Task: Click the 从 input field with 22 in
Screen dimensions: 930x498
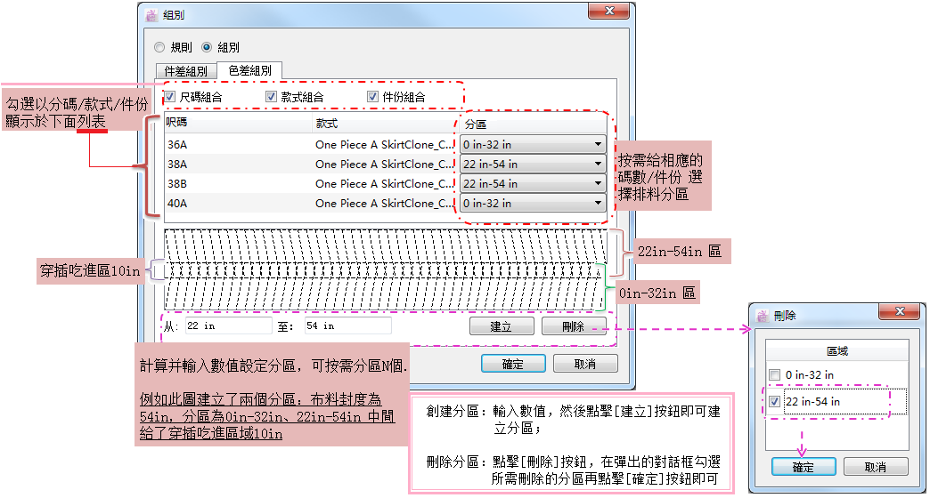Action: [x=224, y=326]
